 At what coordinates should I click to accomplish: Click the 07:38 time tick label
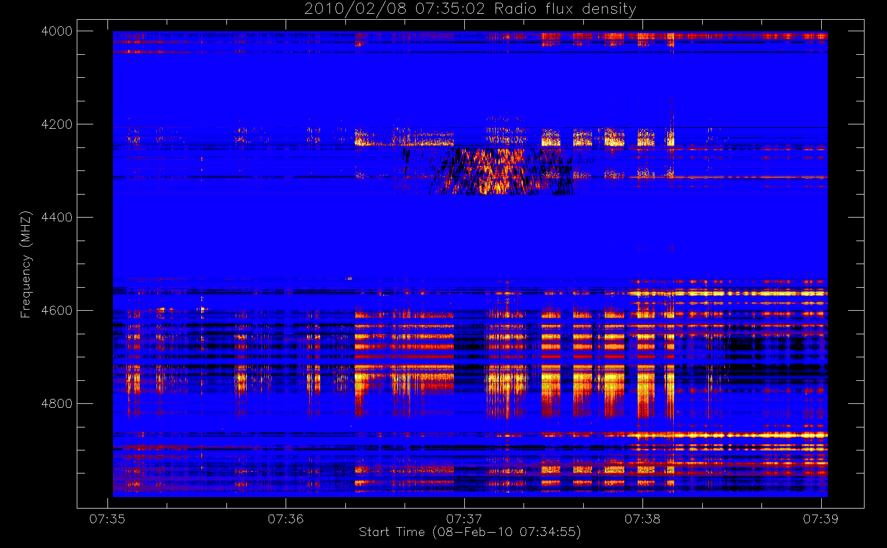(x=642, y=519)
